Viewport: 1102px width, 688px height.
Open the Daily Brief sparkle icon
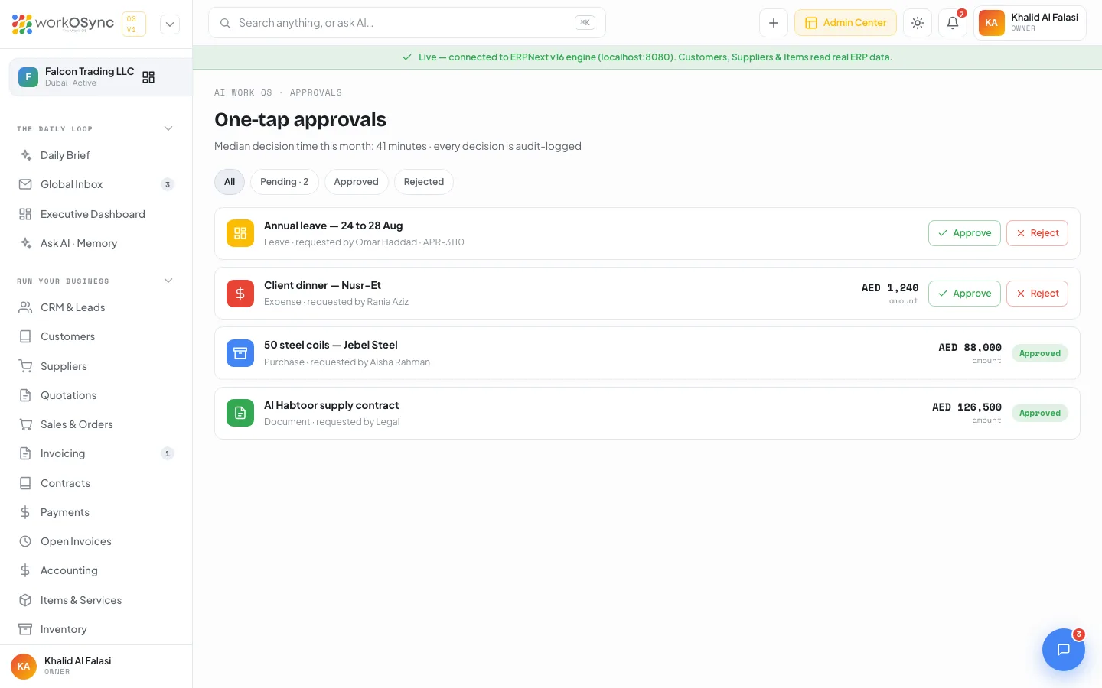(x=25, y=155)
